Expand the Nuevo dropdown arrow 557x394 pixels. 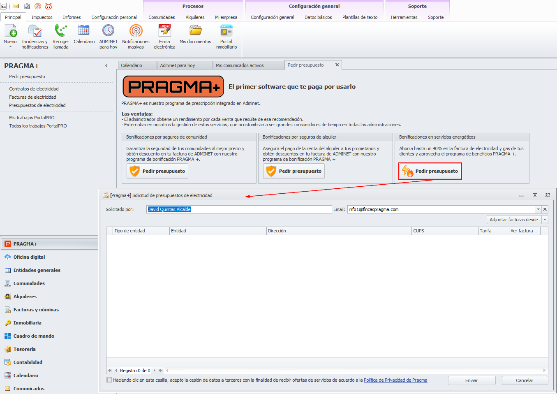point(10,47)
